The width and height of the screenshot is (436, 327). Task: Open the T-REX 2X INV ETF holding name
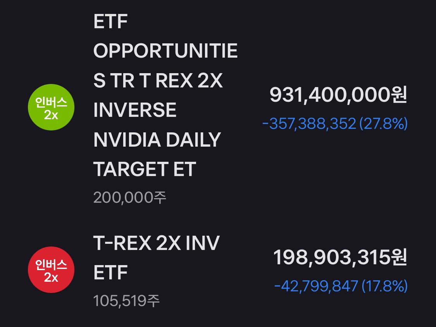pyautogui.click(x=156, y=258)
